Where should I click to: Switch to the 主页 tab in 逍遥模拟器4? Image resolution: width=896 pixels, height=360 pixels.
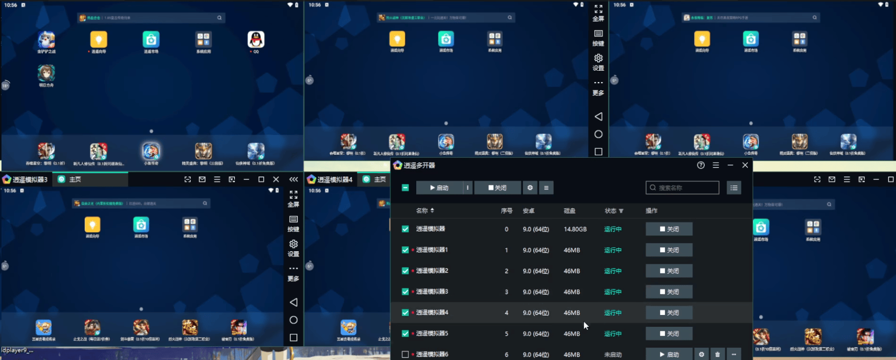click(375, 180)
